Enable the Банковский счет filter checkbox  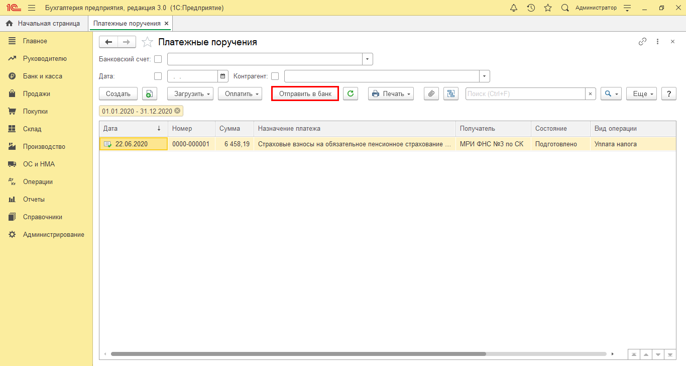pyautogui.click(x=158, y=59)
